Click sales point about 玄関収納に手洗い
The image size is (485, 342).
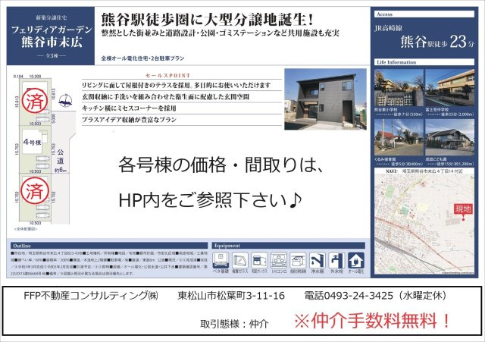click(165, 96)
